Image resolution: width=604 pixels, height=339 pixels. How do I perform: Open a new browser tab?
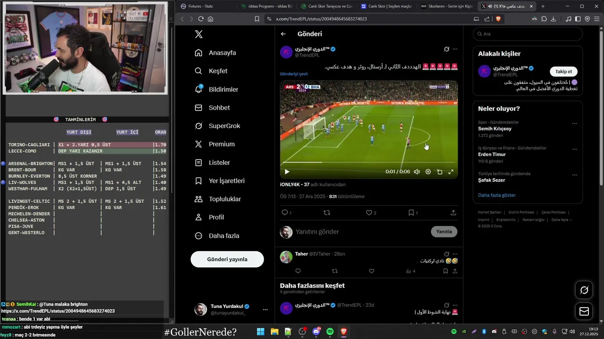(x=543, y=6)
